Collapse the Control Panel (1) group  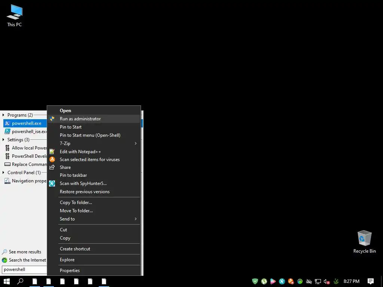click(x=3, y=173)
